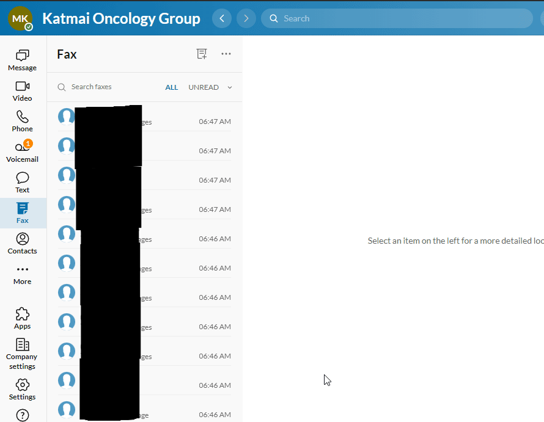Open the Phone section in sidebar
The height and width of the screenshot is (422, 544).
click(x=22, y=122)
